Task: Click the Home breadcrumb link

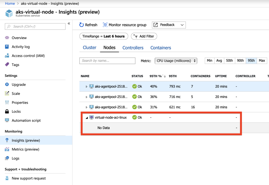Action: pos(10,3)
